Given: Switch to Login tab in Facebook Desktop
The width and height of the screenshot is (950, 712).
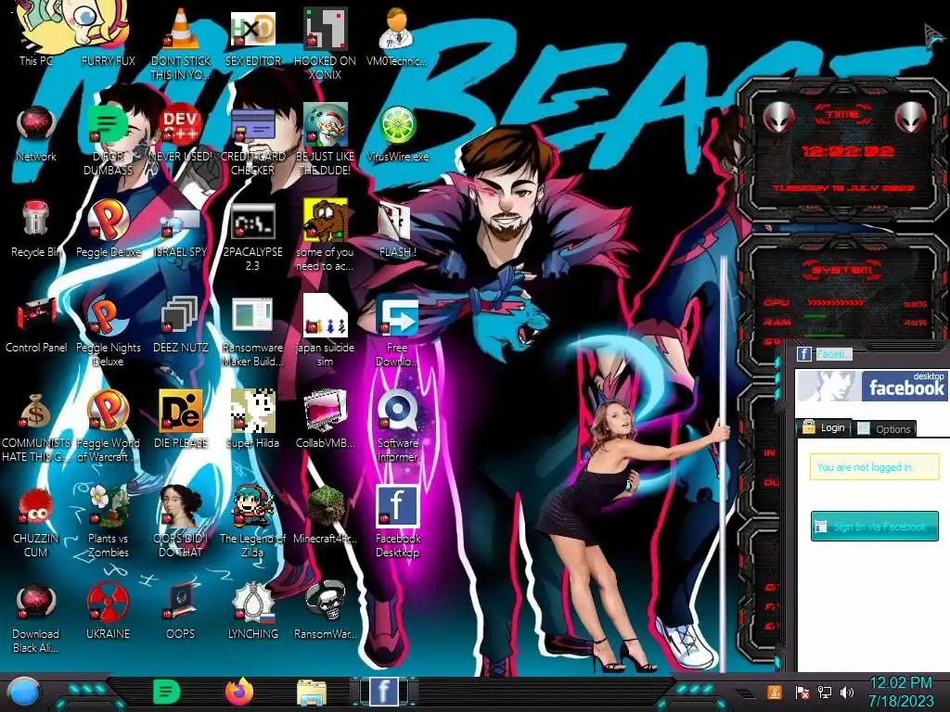Looking at the screenshot, I should tap(824, 428).
